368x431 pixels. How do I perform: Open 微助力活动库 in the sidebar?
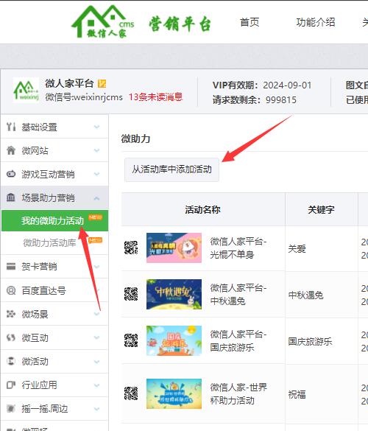point(50,242)
